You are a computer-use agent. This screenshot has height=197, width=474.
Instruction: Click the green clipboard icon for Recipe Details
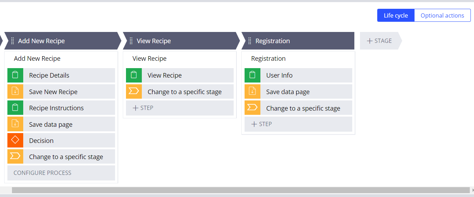tap(15, 75)
